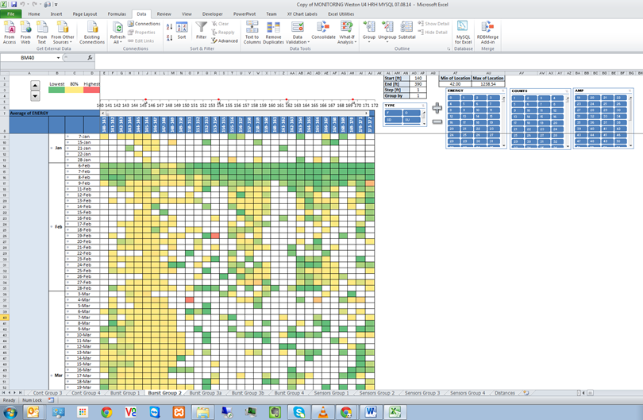Image resolution: width=643 pixels, height=420 pixels.
Task: Clear filter on ENERGY slicer
Action: pos(503,91)
